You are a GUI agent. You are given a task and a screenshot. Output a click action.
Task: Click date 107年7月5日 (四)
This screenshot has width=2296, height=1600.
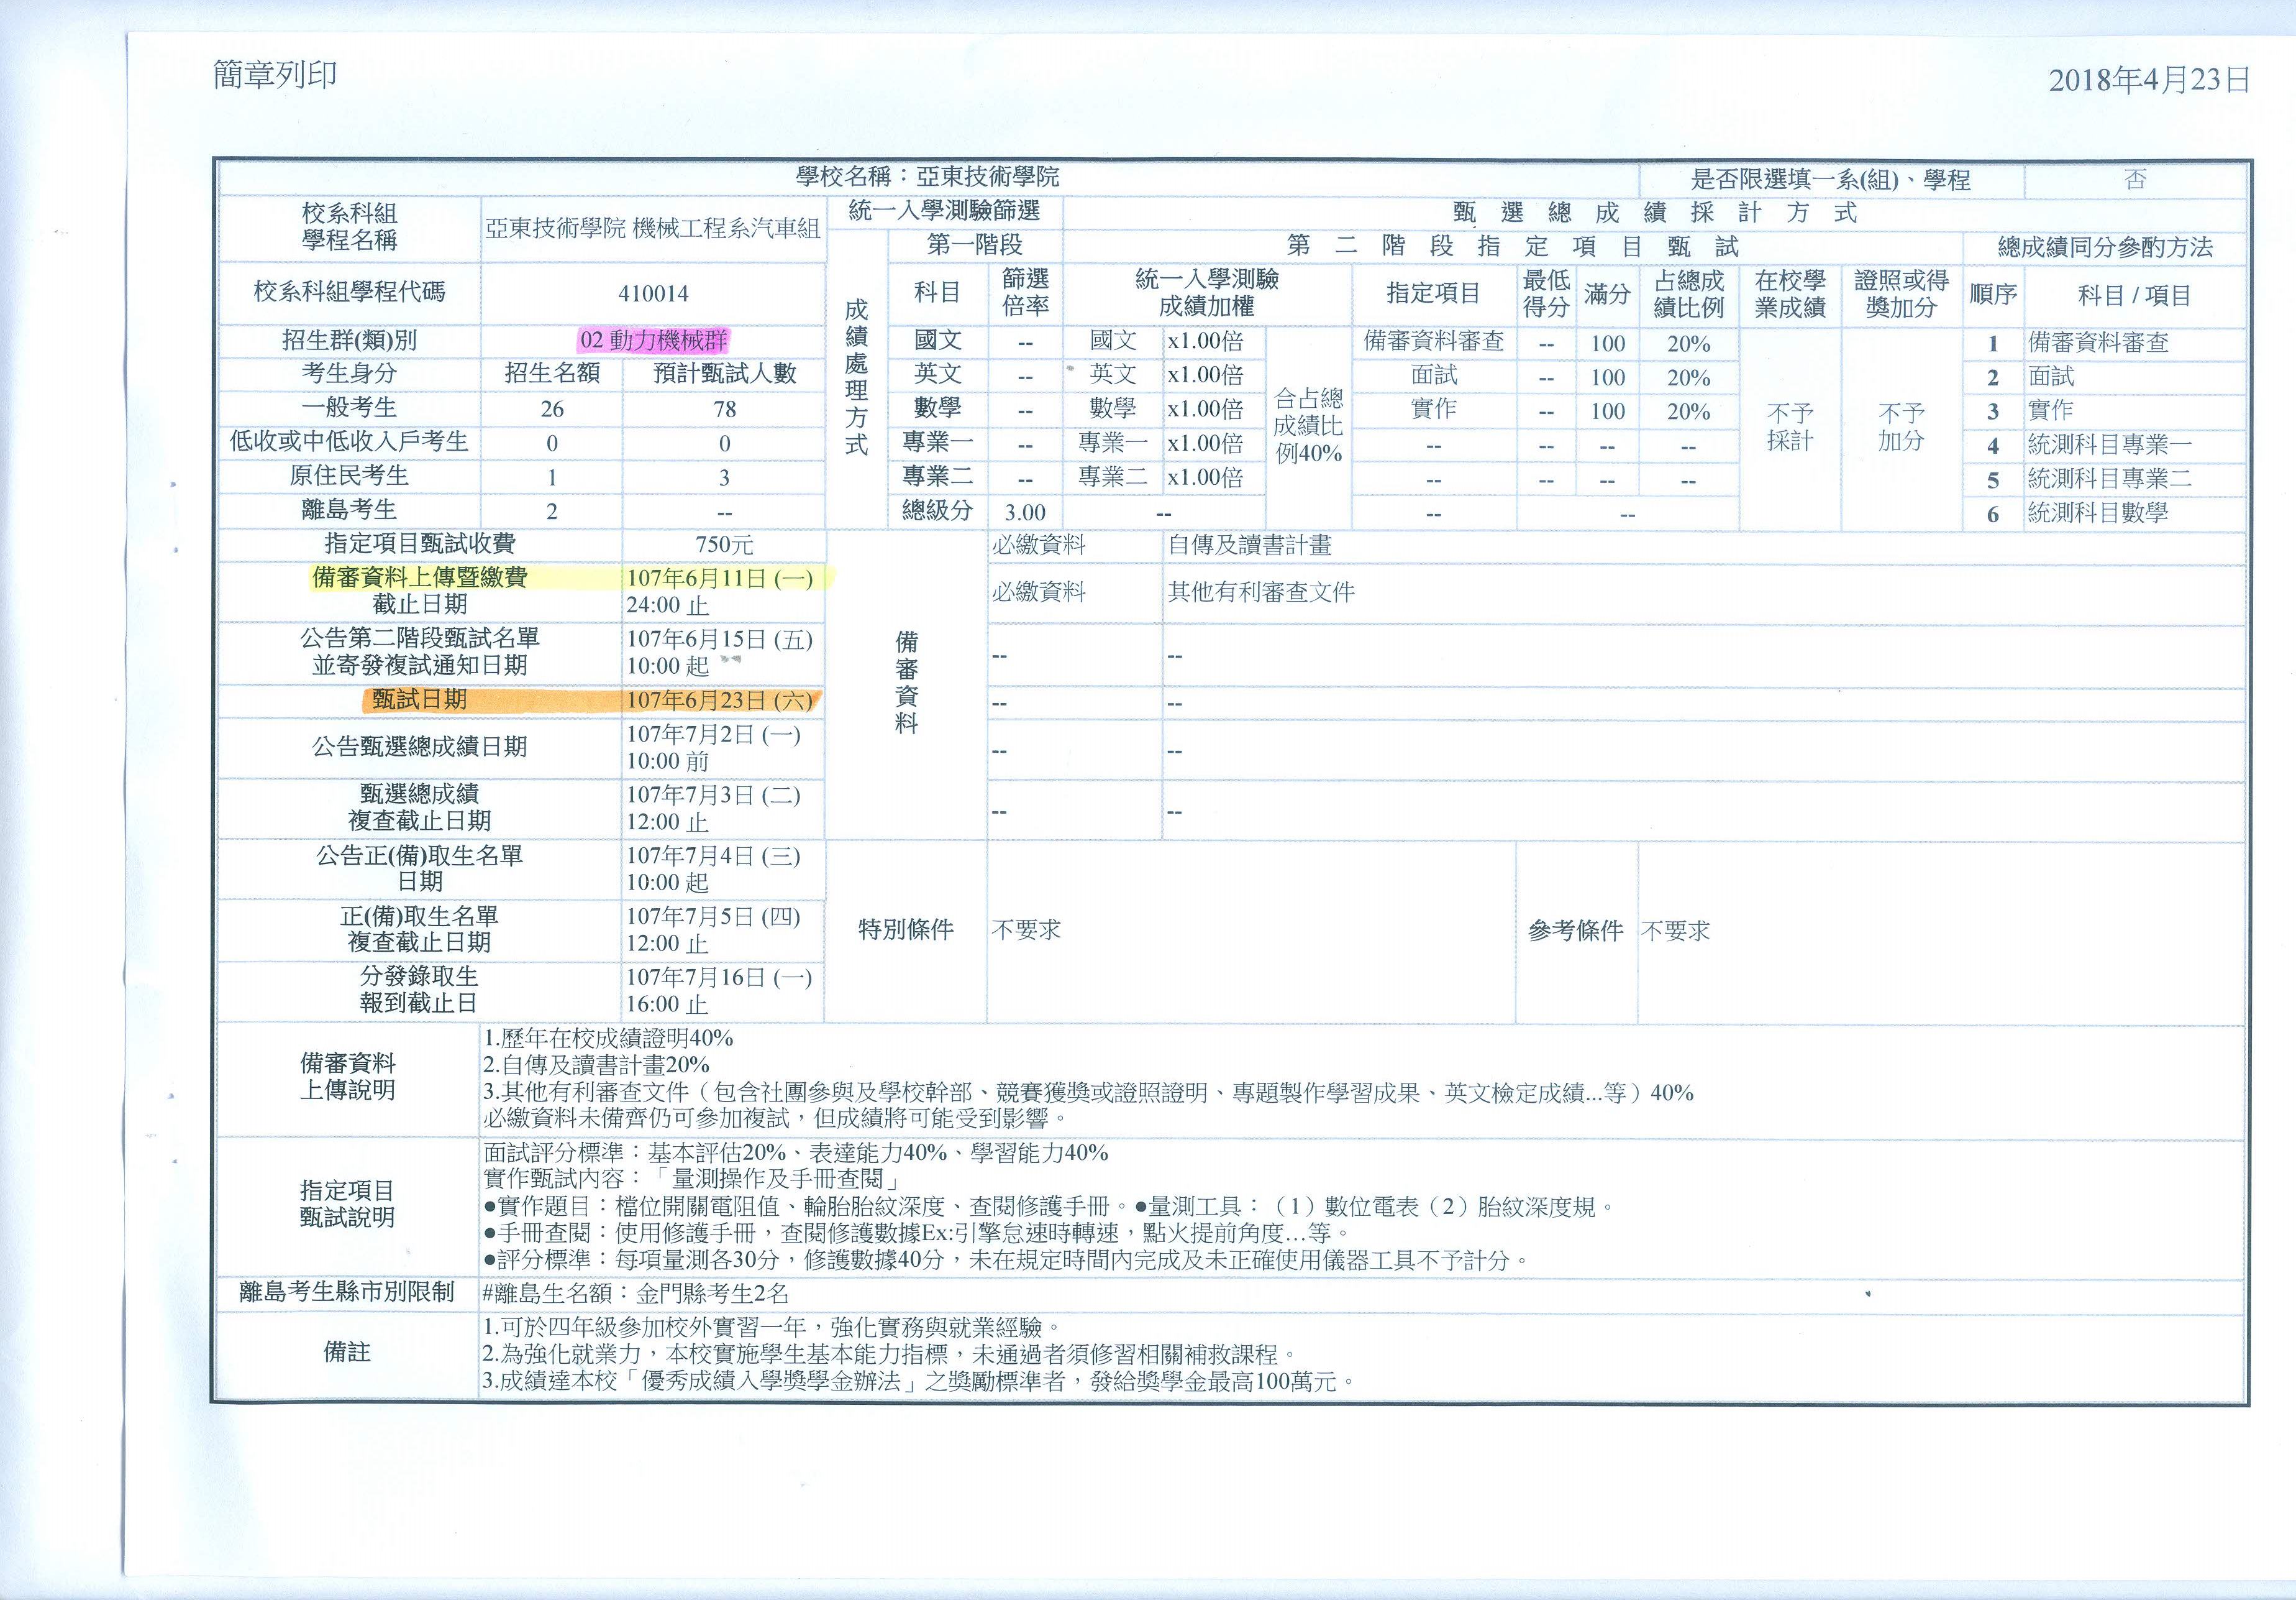click(714, 917)
